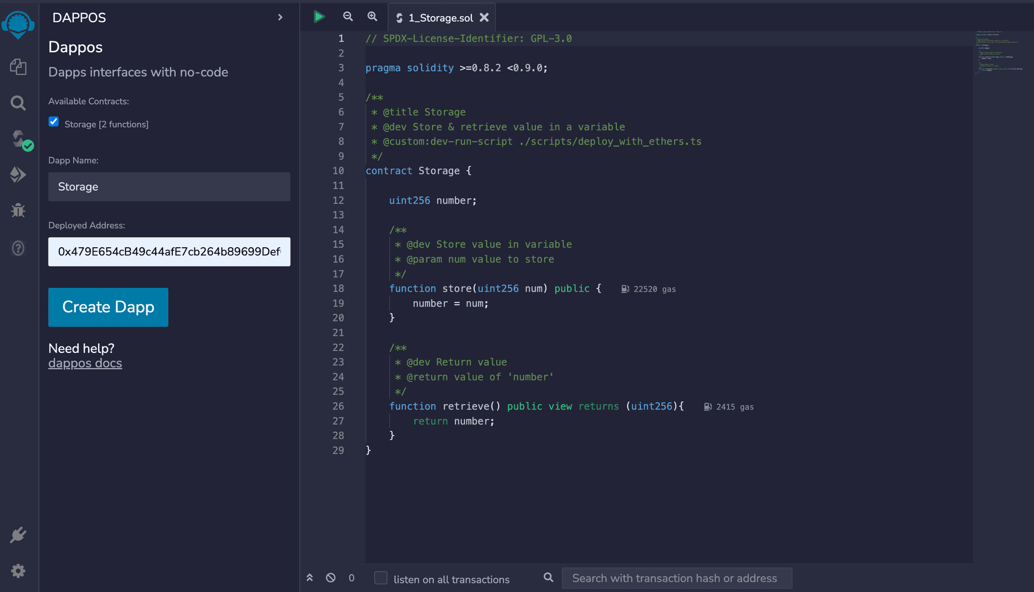The width and height of the screenshot is (1034, 592).
Task: Focus the Deployed Address input
Action: pyautogui.click(x=169, y=252)
